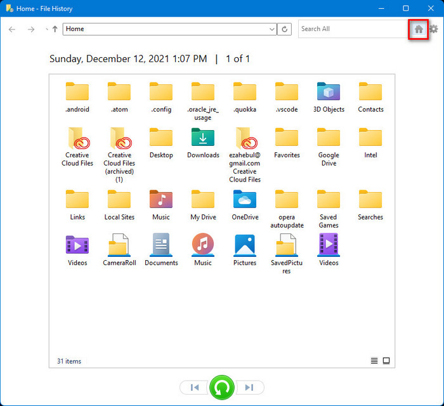444x406 pixels.
Task: Go forward using the right arrow
Action: point(31,29)
